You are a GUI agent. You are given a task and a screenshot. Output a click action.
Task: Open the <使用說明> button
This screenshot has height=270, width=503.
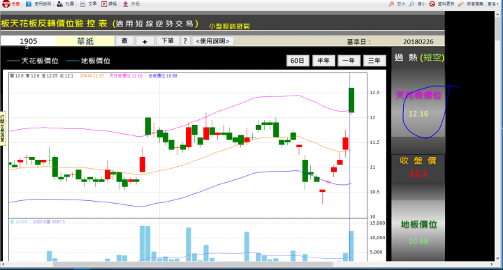212,41
